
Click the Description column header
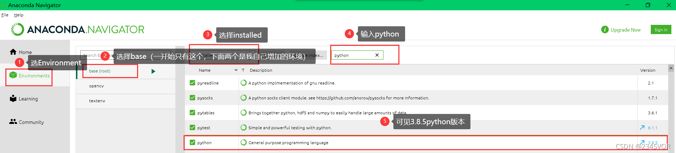pyautogui.click(x=261, y=70)
